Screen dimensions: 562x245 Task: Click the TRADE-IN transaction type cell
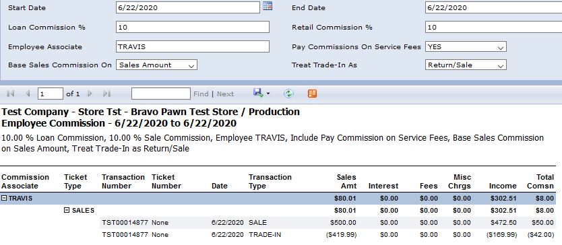point(265,235)
